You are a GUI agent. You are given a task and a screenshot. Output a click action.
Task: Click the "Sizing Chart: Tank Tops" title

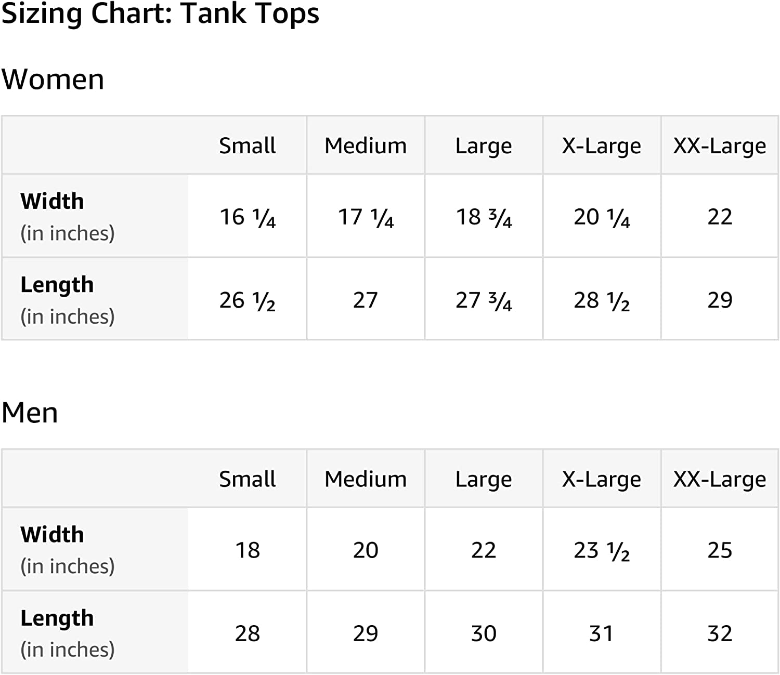pyautogui.click(x=160, y=14)
